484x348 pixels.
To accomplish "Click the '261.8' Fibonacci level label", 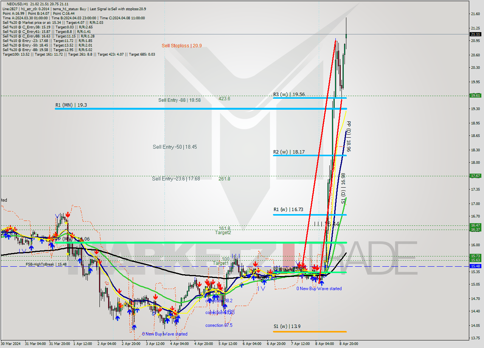I will (x=224, y=179).
